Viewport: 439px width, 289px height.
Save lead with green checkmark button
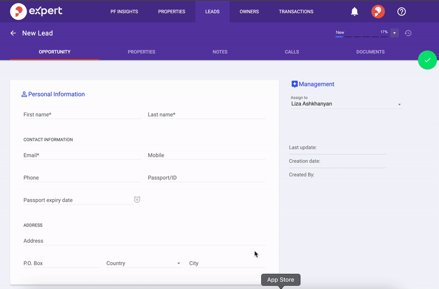[427, 60]
